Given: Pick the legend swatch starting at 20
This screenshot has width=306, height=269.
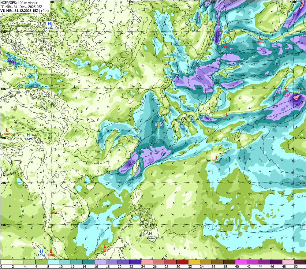Looking at the screenshot, I should coord(124,262).
